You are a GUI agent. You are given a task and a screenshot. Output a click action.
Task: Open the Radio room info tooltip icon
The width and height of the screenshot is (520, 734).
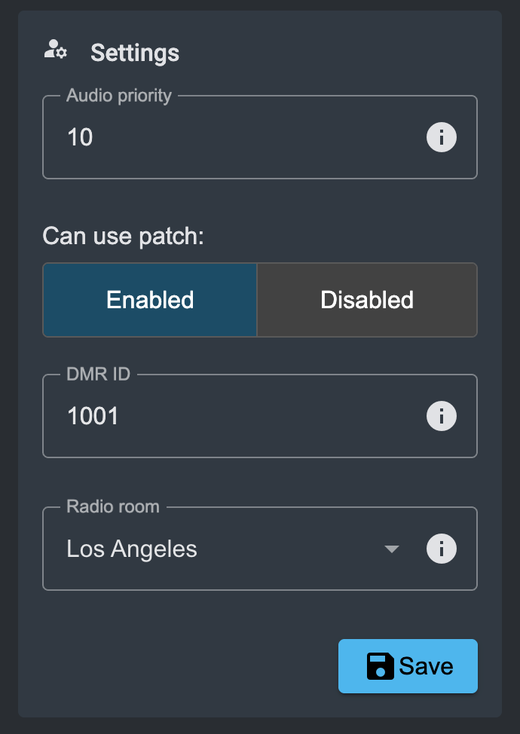point(442,549)
